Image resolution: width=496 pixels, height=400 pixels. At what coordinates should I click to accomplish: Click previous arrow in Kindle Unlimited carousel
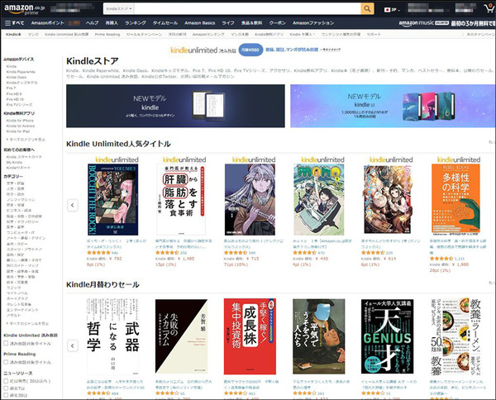72,203
